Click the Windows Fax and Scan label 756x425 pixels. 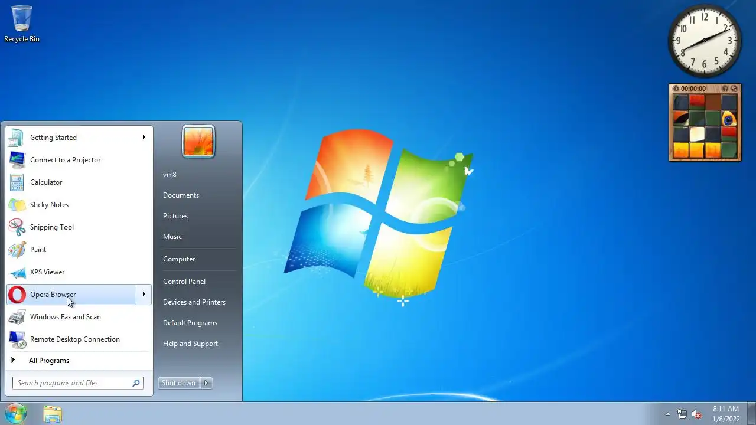66,317
